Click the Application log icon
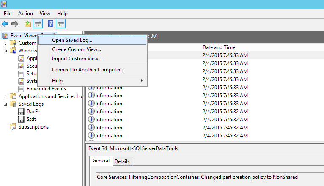Viewport: 324px width, 186px height. pos(21,58)
